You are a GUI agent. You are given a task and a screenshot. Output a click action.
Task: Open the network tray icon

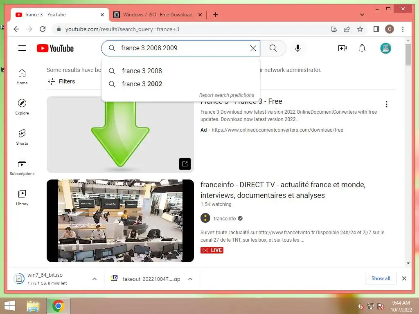(370, 306)
